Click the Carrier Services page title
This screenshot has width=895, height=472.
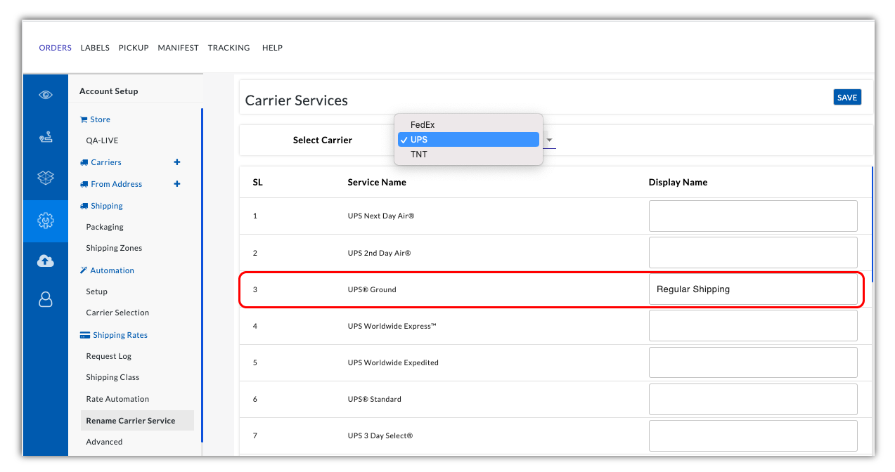tap(297, 100)
